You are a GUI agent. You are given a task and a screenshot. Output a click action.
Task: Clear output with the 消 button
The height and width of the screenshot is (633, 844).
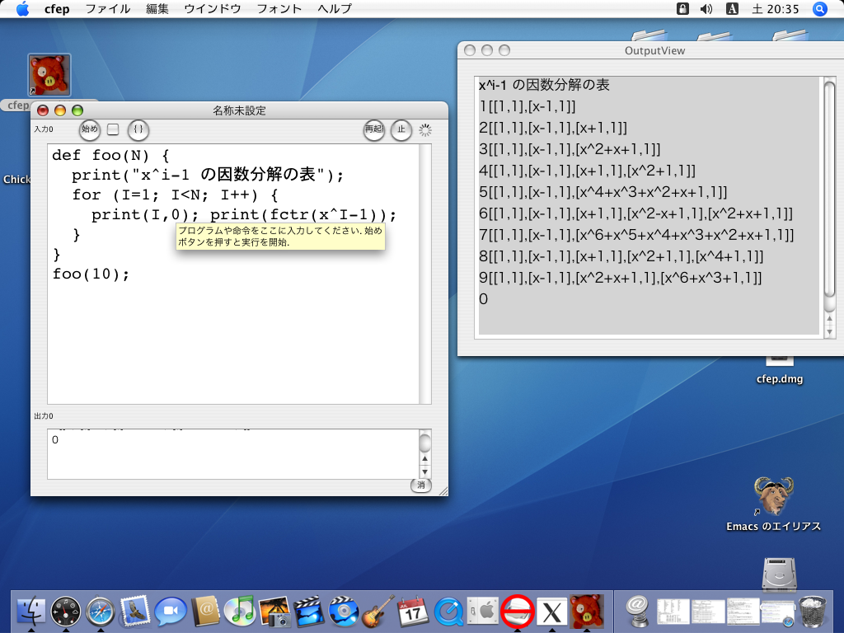[420, 485]
